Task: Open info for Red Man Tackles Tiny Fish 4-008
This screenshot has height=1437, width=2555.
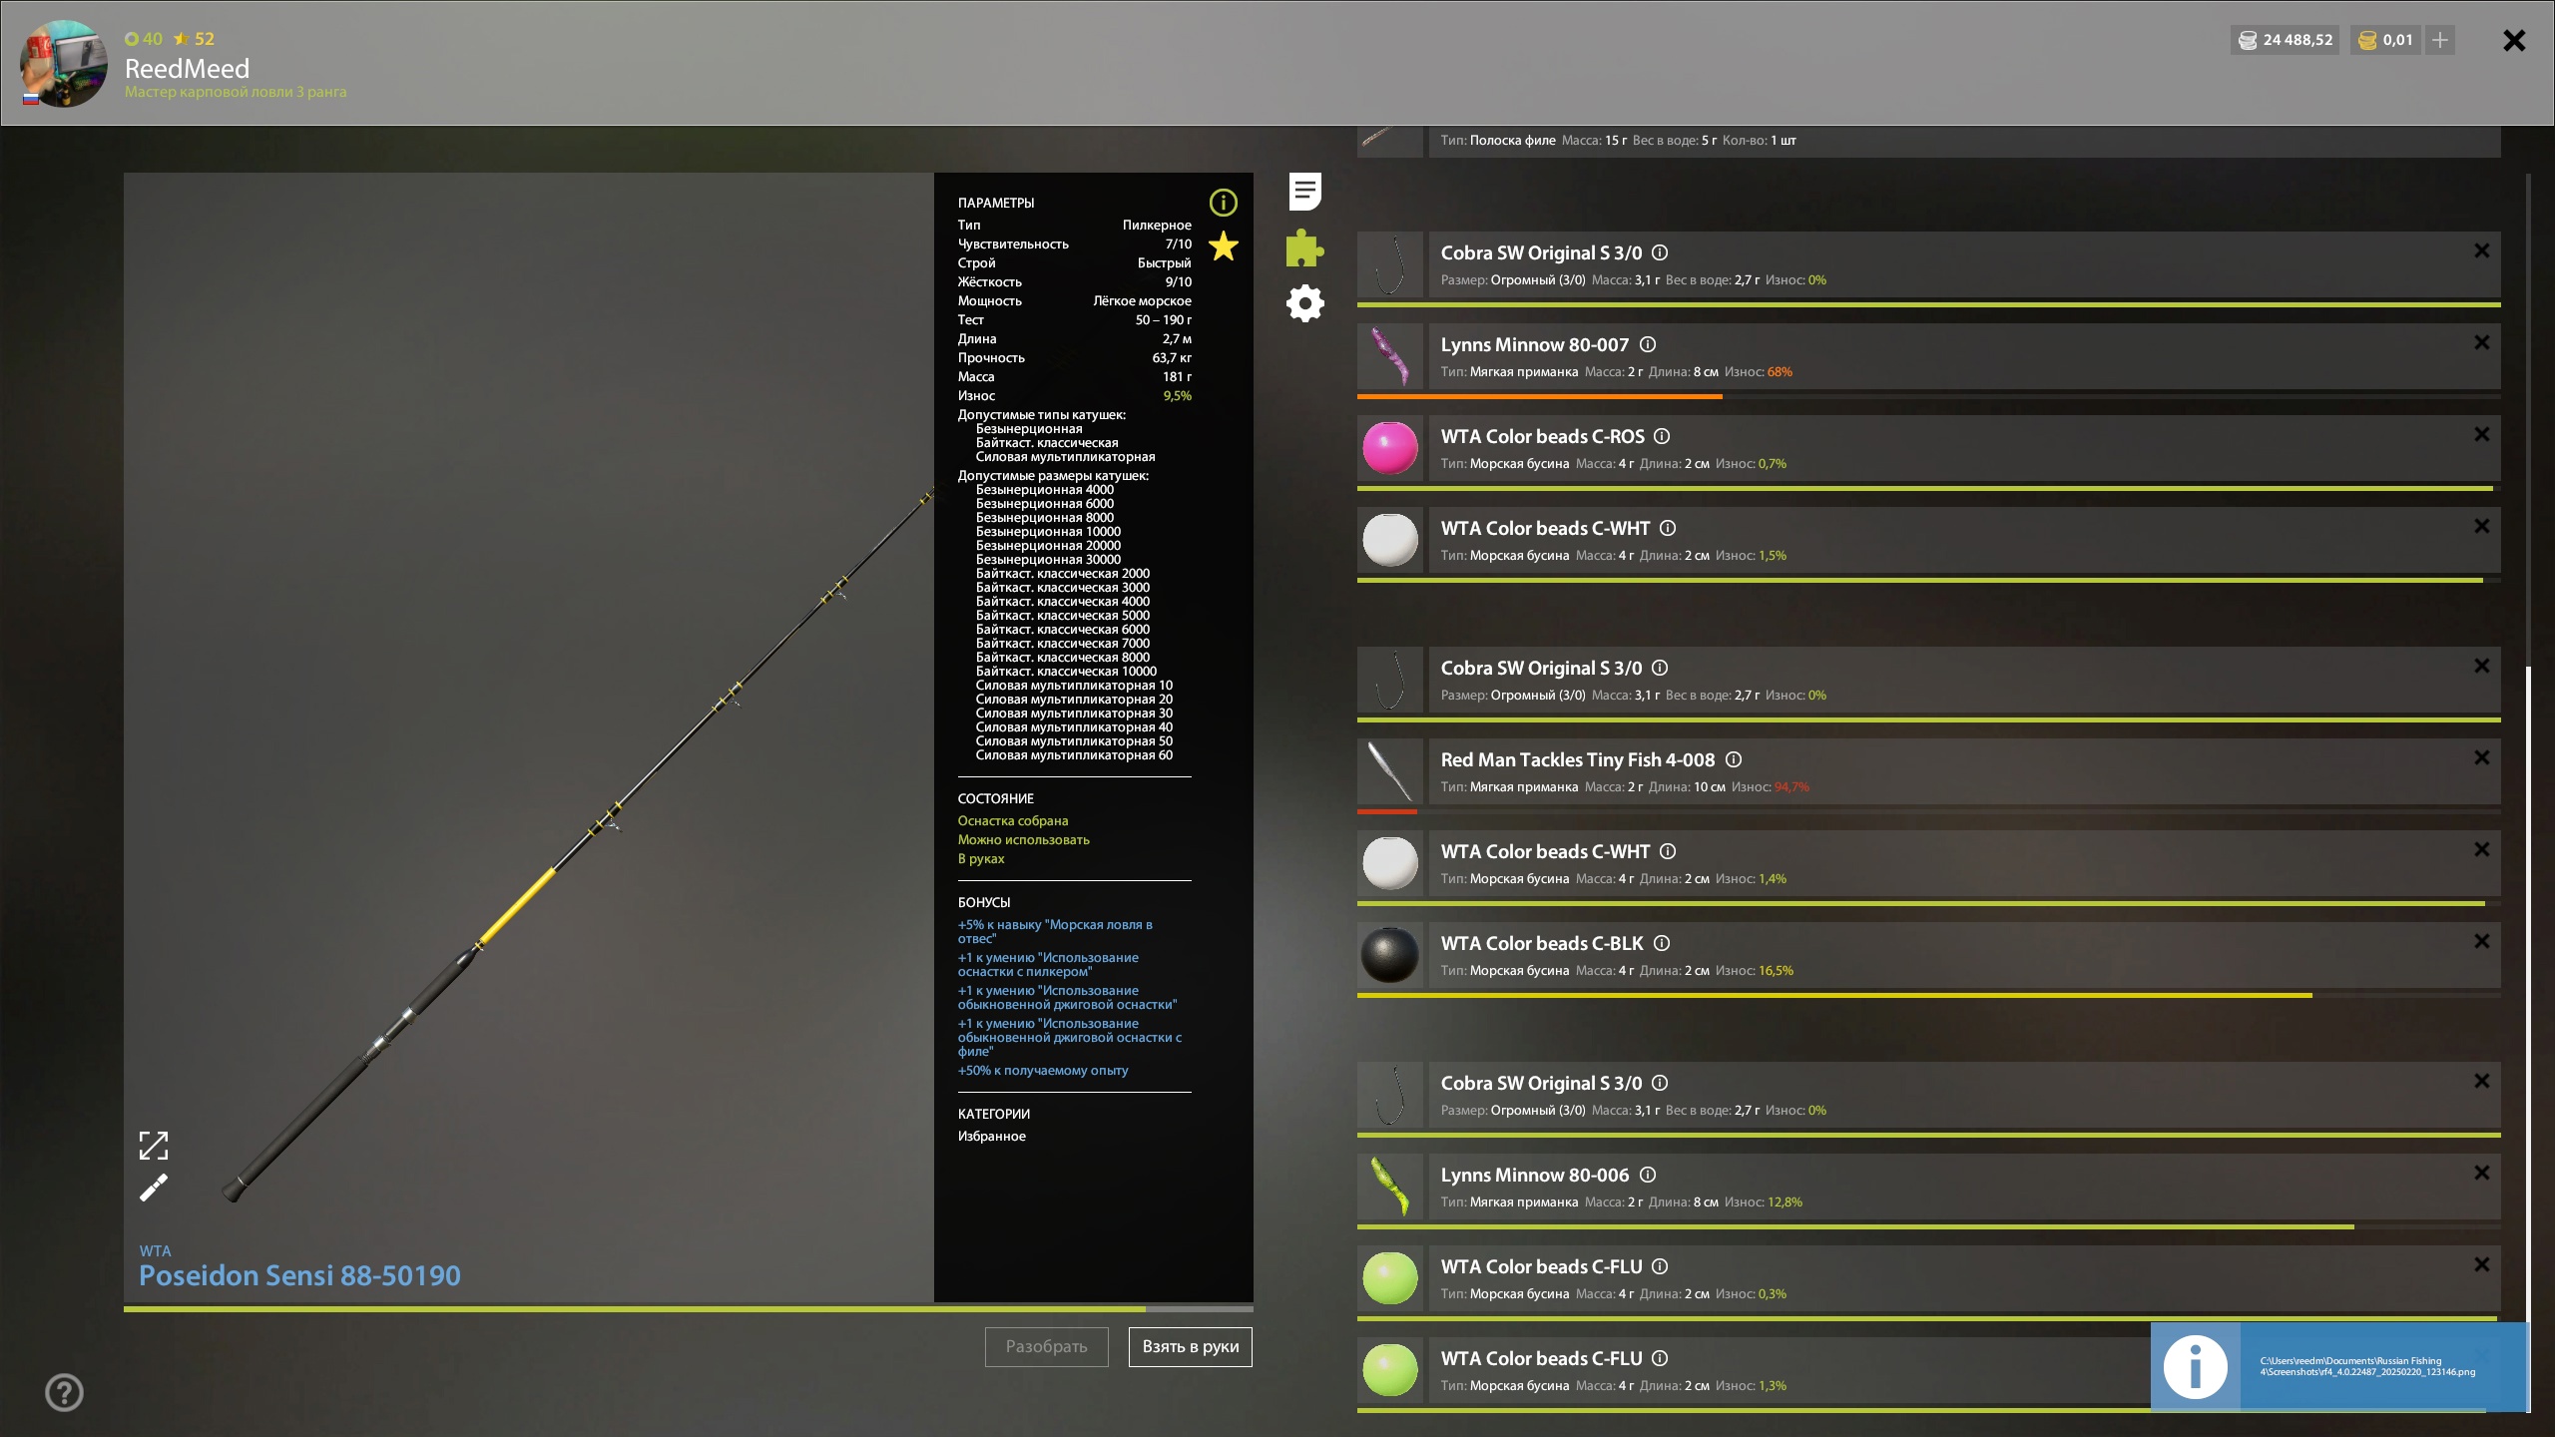Action: click(1734, 760)
